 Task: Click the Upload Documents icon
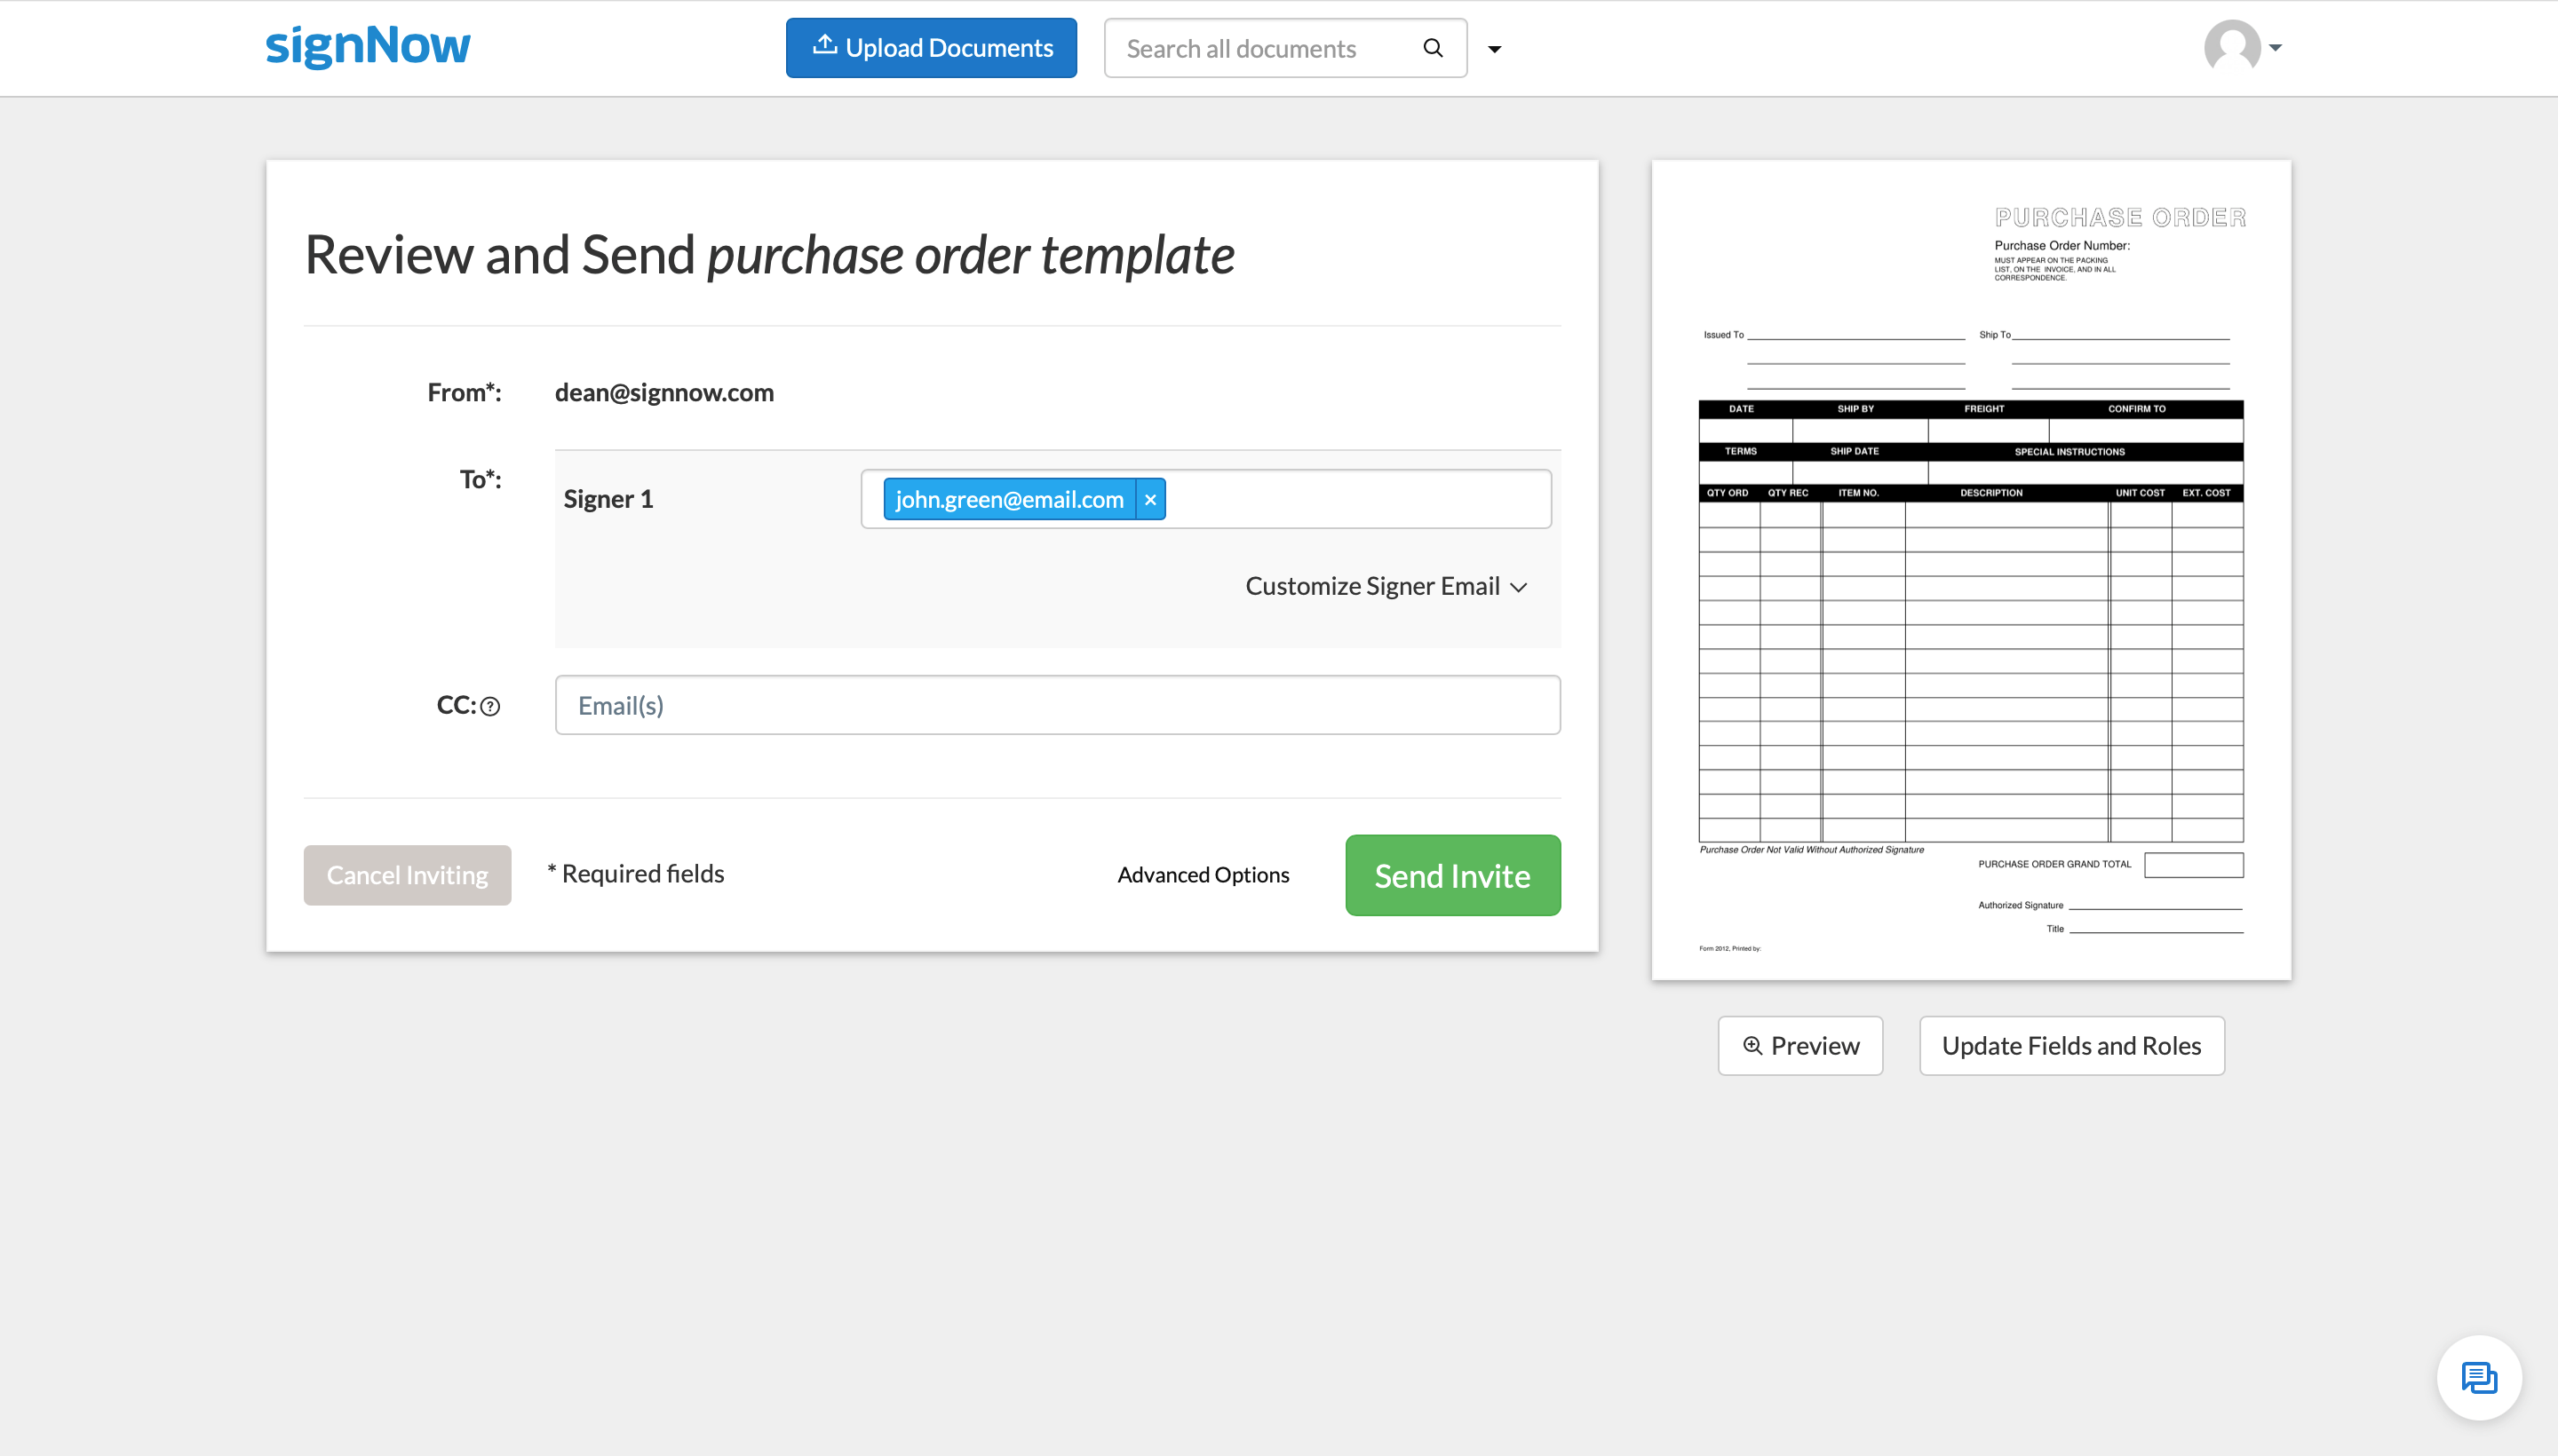pyautogui.click(x=822, y=47)
